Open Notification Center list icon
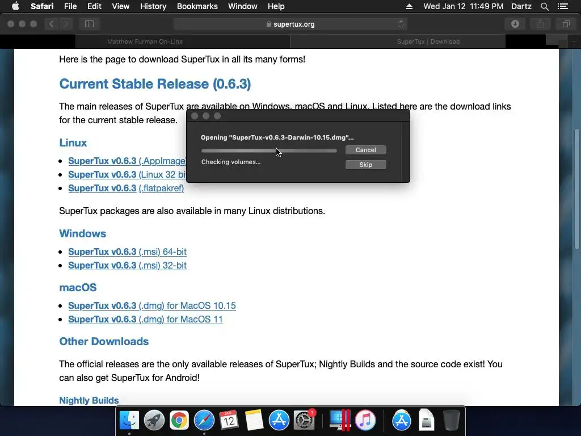 (562, 6)
